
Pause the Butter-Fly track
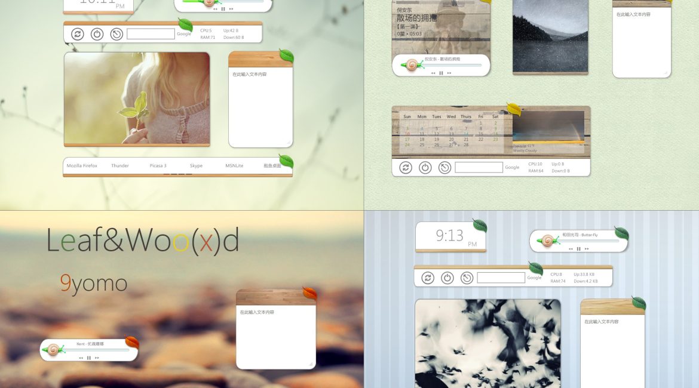[x=578, y=248]
